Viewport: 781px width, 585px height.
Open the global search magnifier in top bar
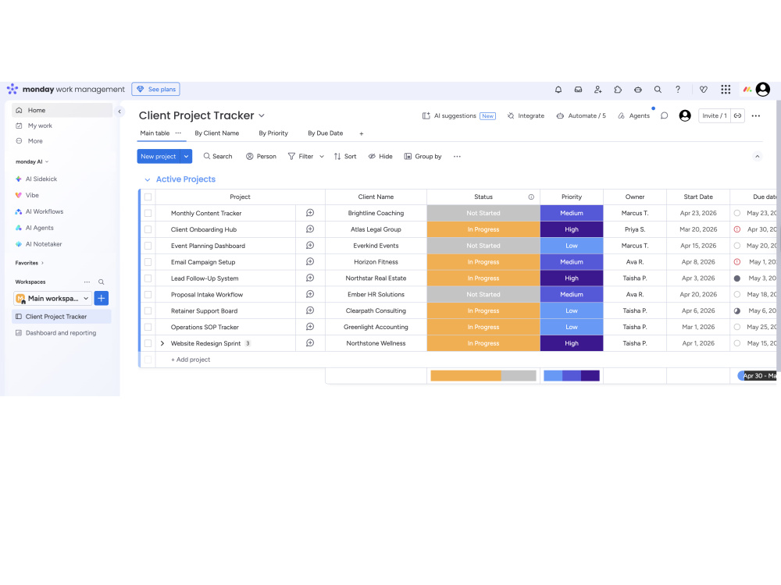coord(658,90)
